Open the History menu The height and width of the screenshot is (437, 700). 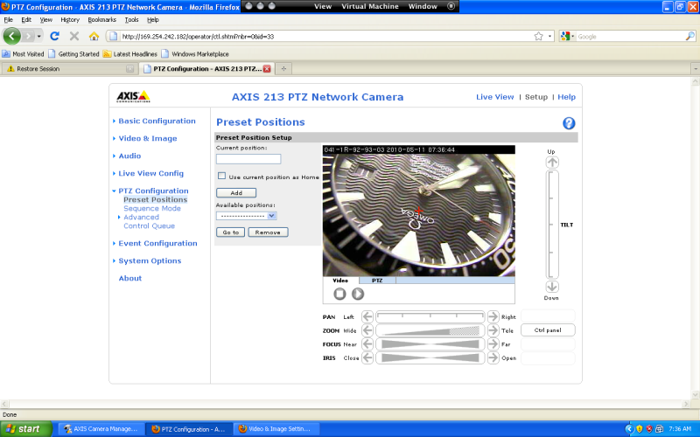pyautogui.click(x=70, y=19)
